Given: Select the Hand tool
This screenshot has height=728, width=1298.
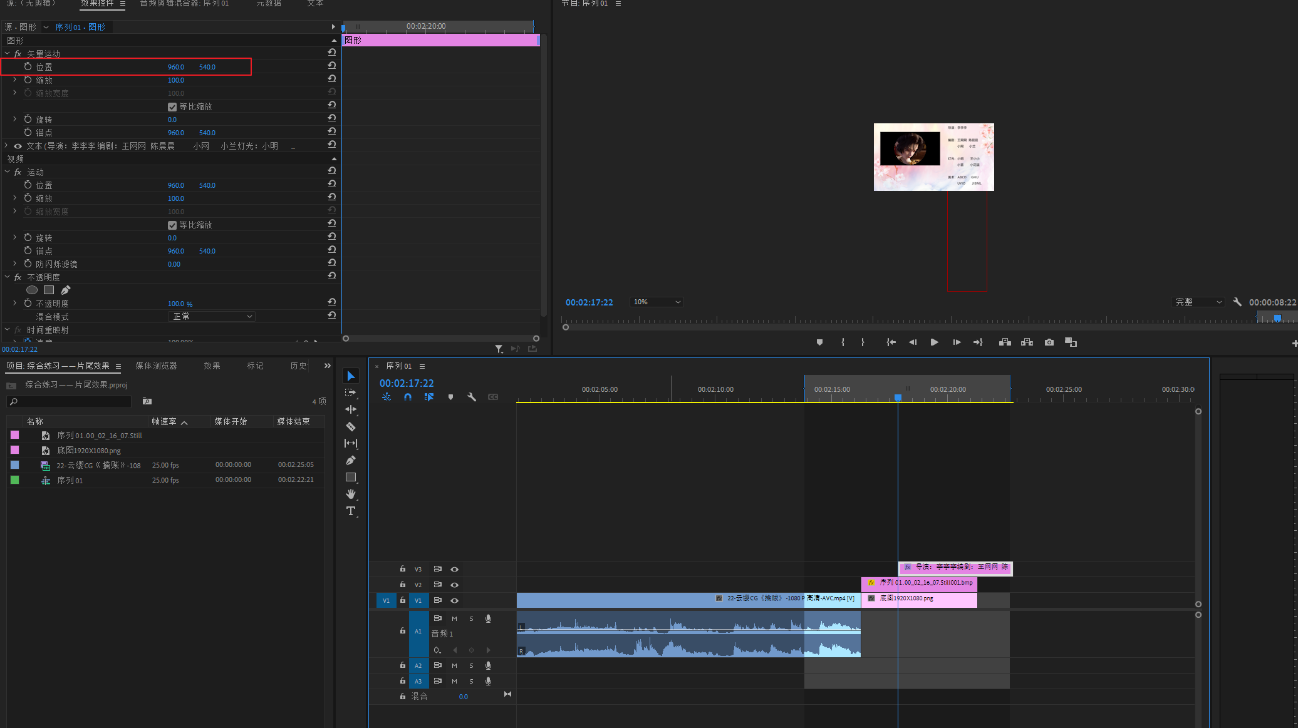Looking at the screenshot, I should [351, 494].
